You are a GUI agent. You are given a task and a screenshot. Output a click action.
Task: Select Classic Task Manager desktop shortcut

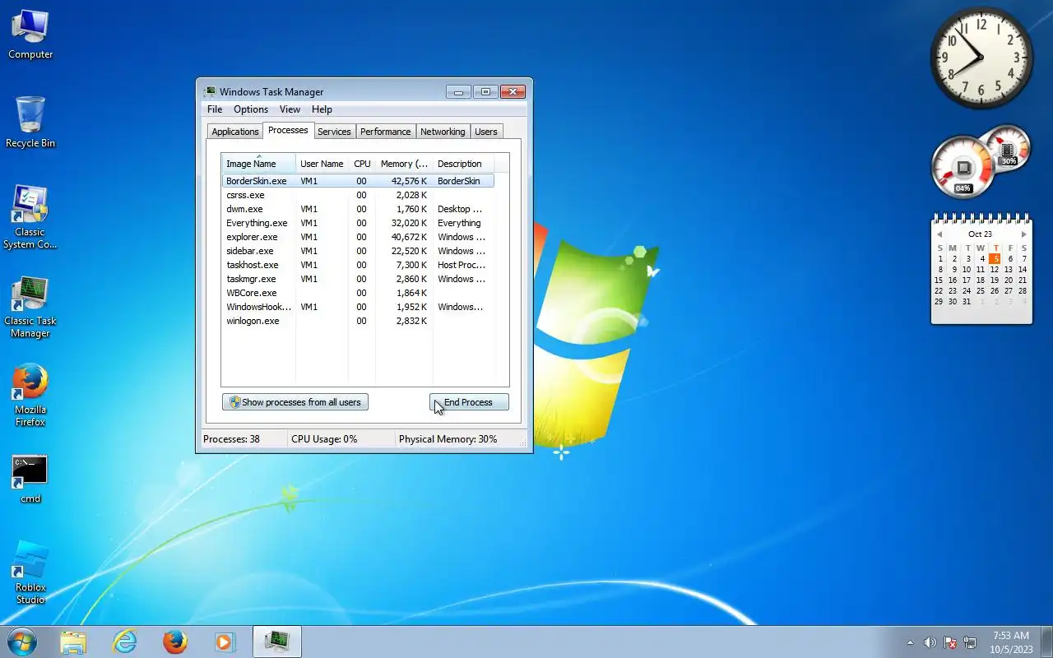click(30, 308)
